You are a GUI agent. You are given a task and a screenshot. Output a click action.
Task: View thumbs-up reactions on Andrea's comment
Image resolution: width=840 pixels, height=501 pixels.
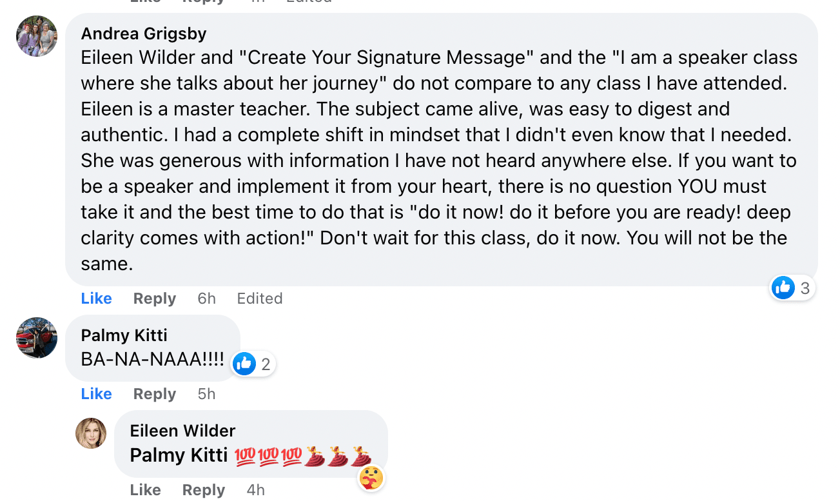click(x=793, y=288)
